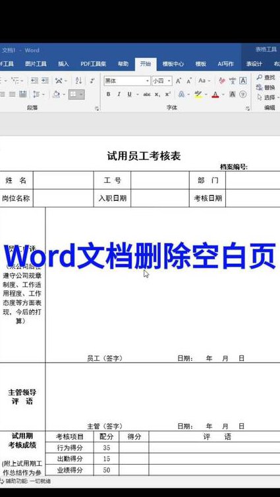Viewport: 280px width, 497px height.
Task: Click the sort icon
Action: click(x=78, y=81)
